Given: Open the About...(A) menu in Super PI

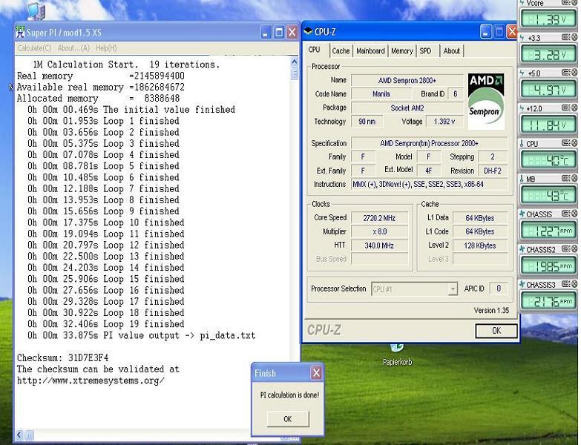Looking at the screenshot, I should (x=73, y=48).
